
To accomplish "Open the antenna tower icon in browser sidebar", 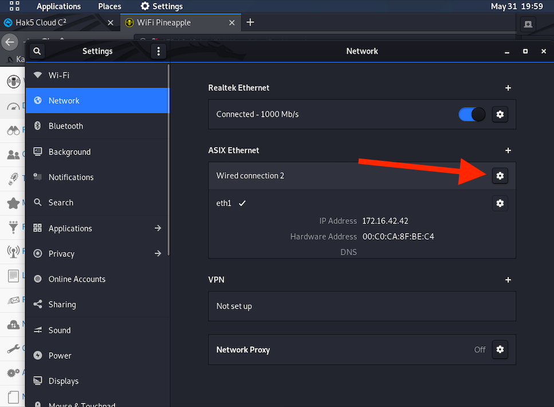I will click(x=13, y=251).
